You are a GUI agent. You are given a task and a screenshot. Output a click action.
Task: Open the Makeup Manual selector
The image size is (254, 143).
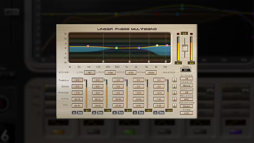point(187,86)
